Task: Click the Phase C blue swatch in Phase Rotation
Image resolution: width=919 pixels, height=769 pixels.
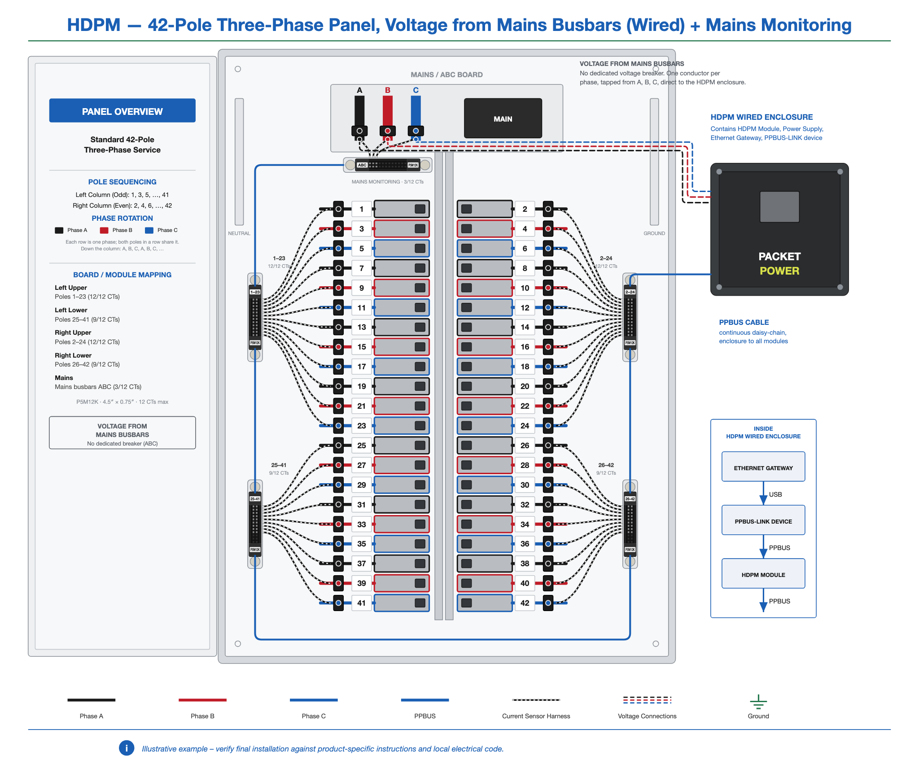Action: coord(149,230)
